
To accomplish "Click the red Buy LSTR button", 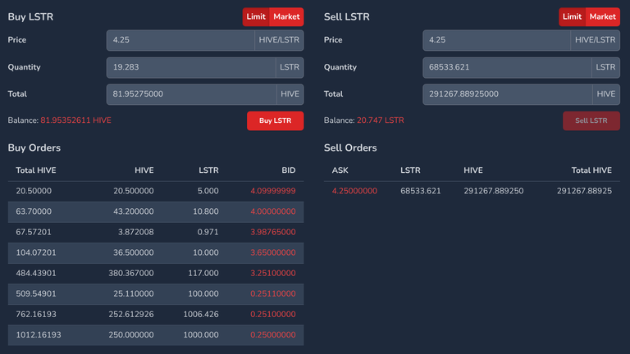I will pos(276,120).
